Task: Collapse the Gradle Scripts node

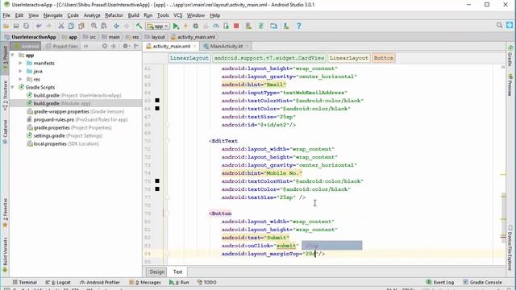Action: pos(13,87)
